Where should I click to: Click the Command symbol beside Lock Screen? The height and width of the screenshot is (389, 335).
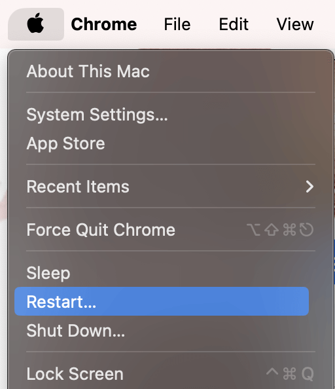(289, 374)
